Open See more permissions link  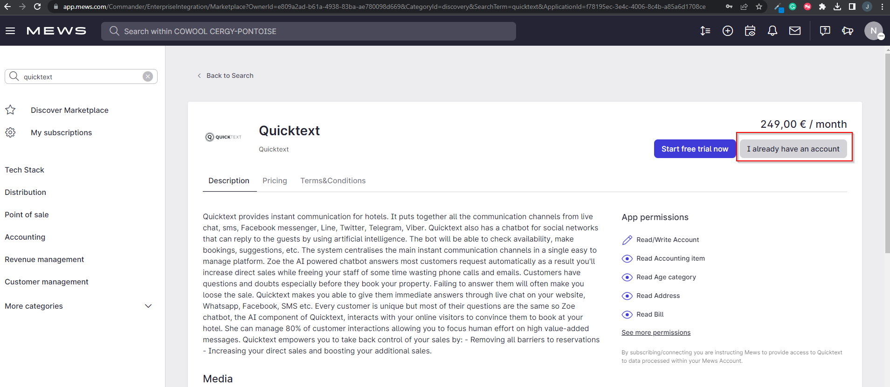pos(655,332)
